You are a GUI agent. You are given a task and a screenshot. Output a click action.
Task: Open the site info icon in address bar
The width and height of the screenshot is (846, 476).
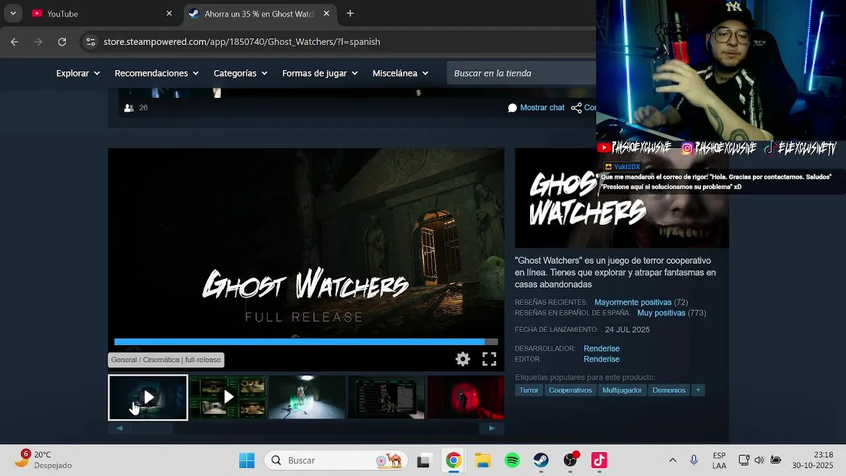click(x=91, y=42)
